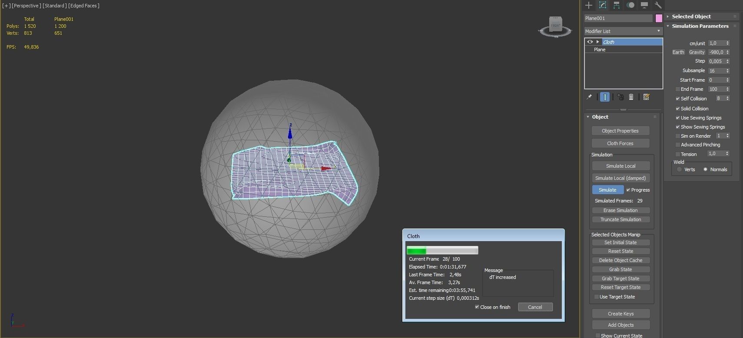Image resolution: width=743 pixels, height=338 pixels.
Task: Select the Verts weld radio button
Action: [x=679, y=169]
